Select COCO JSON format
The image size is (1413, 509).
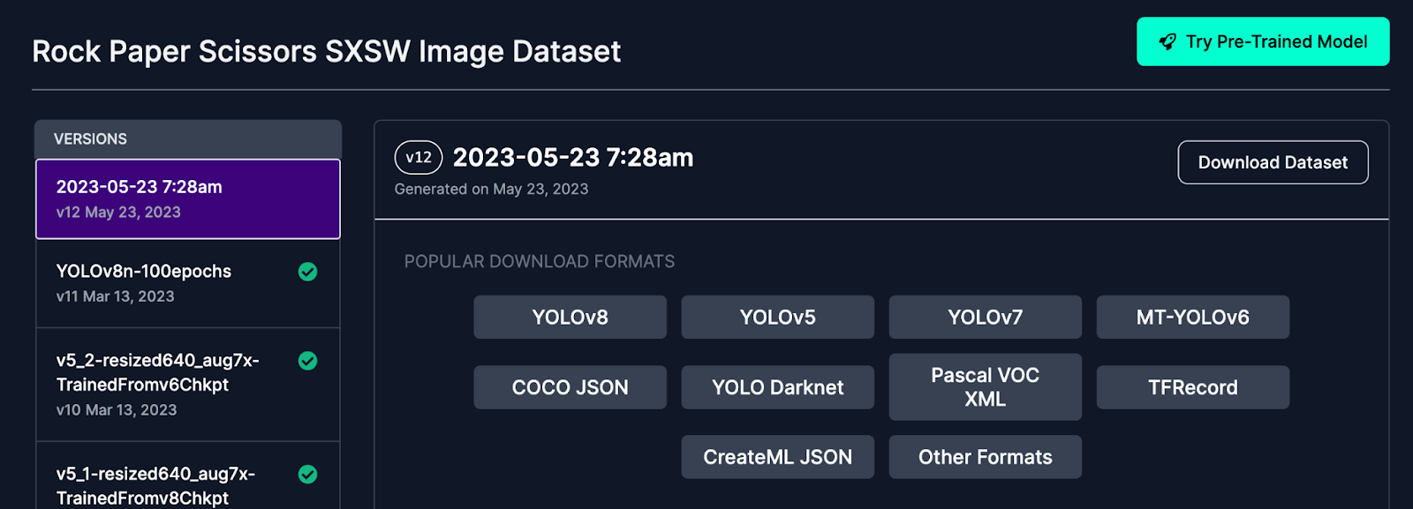570,387
